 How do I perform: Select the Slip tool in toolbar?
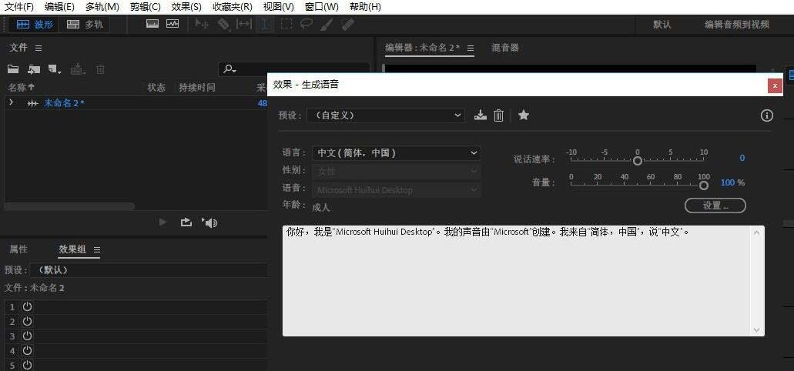point(244,24)
